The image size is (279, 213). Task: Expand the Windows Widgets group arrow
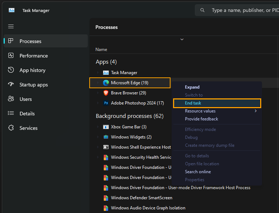[98, 137]
